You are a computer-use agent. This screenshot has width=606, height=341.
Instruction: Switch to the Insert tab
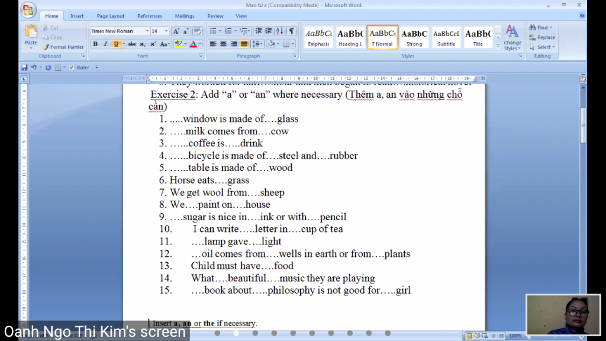[x=77, y=16]
